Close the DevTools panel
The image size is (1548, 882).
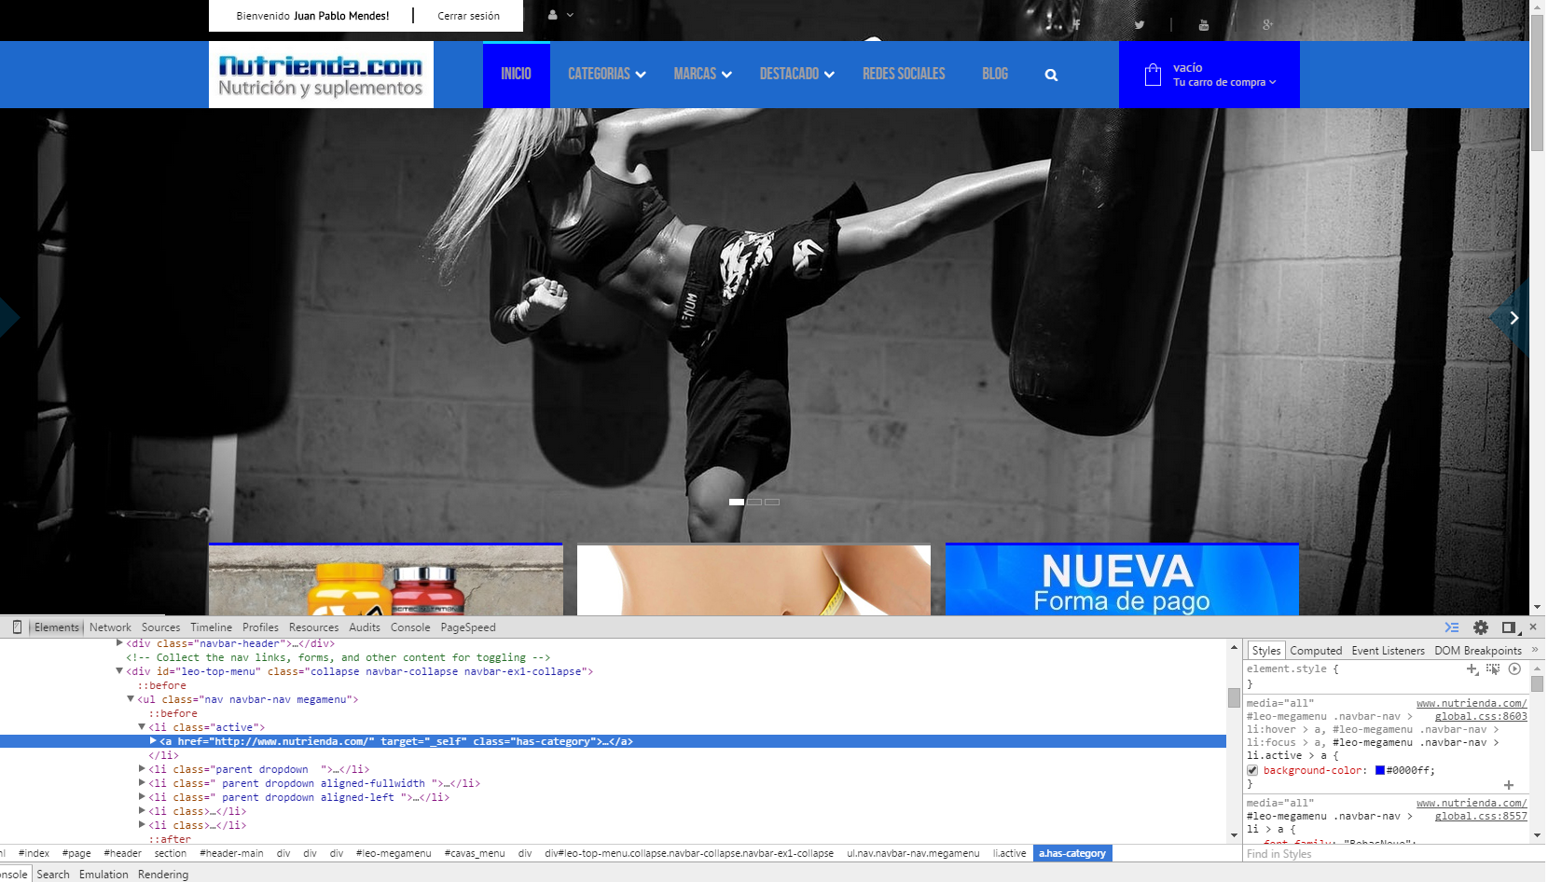1533,627
